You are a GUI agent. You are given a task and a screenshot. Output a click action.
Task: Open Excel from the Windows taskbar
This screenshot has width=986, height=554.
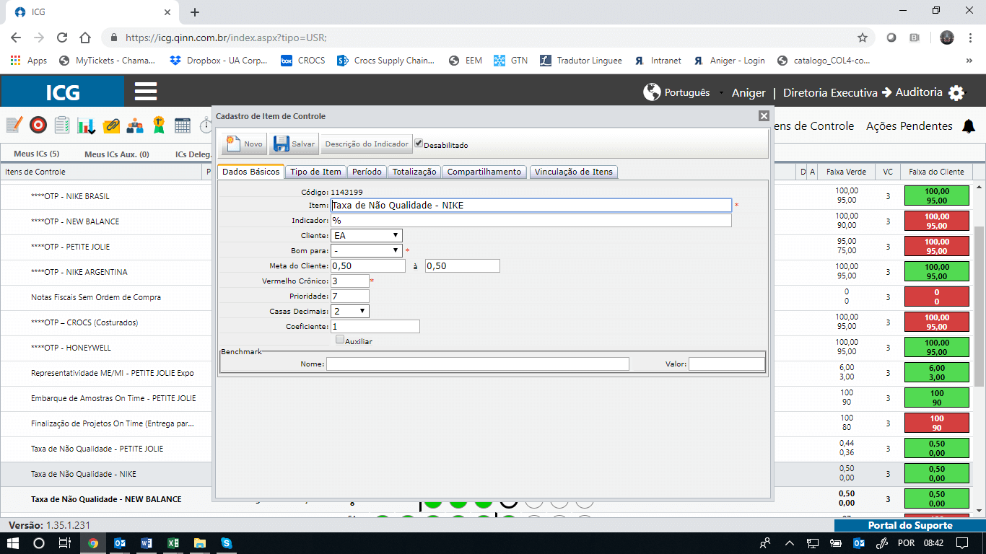(x=173, y=543)
